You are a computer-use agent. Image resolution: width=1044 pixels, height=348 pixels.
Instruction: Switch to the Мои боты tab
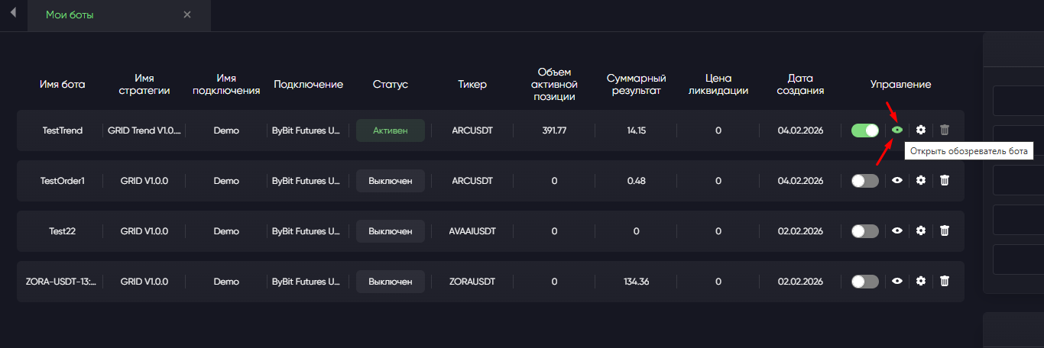pyautogui.click(x=70, y=15)
